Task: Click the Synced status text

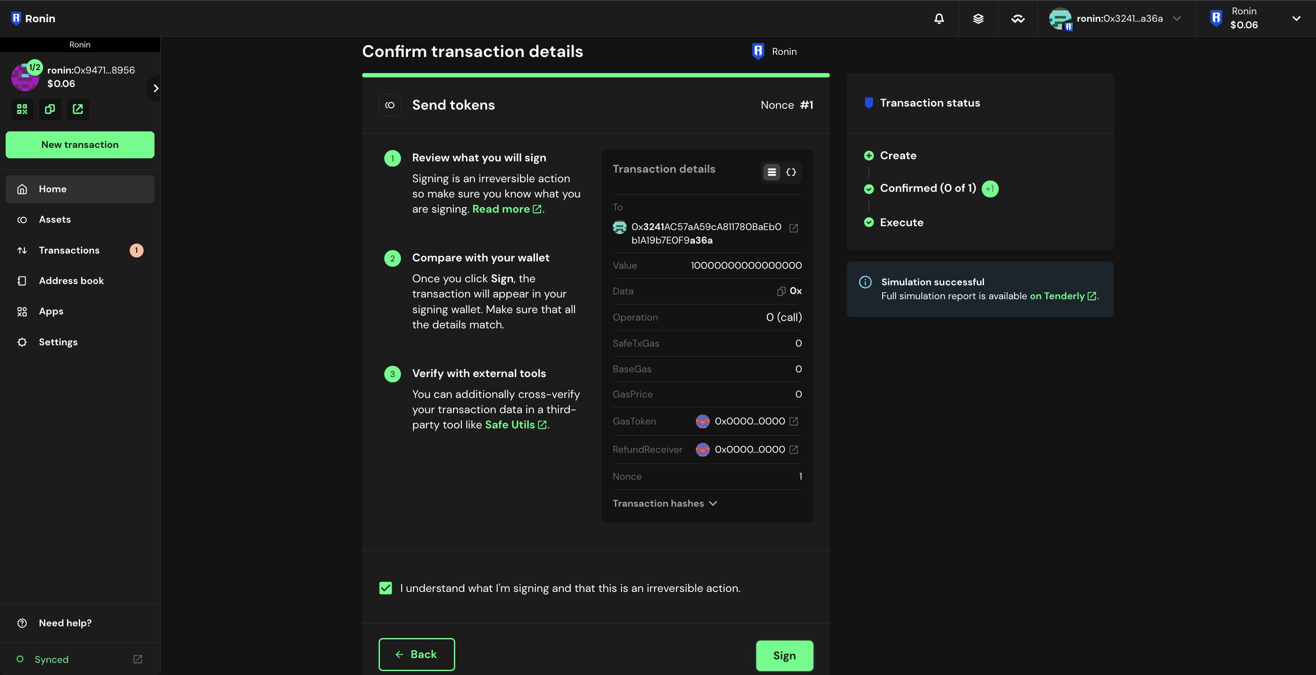Action: tap(52, 659)
